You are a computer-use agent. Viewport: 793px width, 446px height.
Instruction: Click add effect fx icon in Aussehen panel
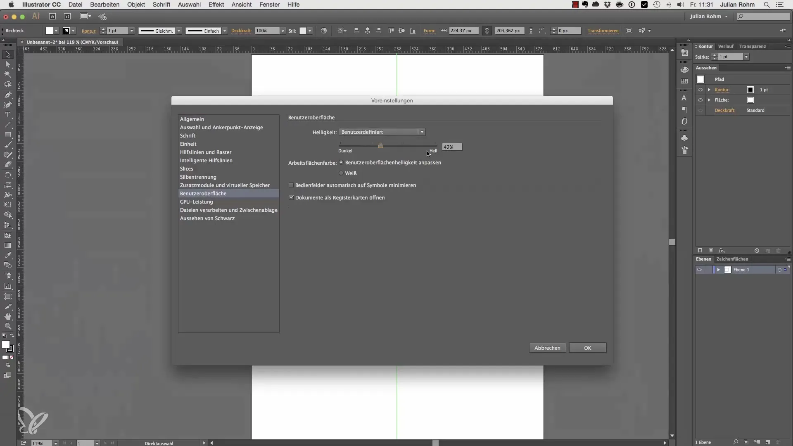click(x=722, y=251)
